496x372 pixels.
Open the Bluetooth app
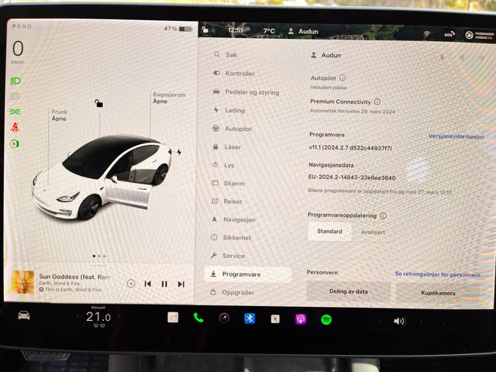coord(250,319)
